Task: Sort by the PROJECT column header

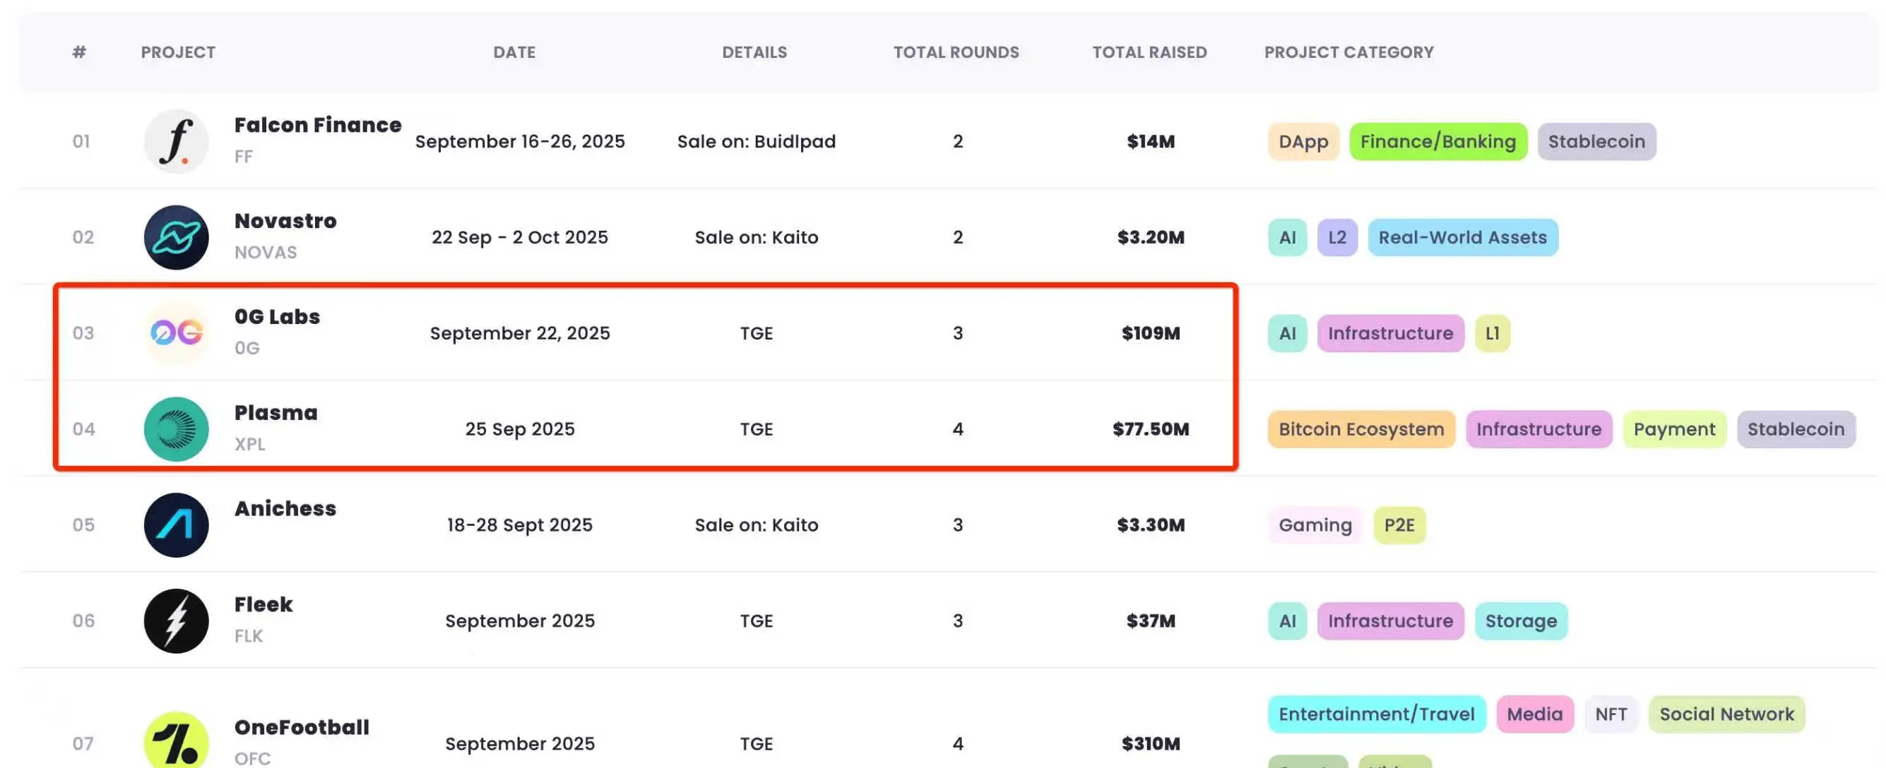Action: [178, 52]
